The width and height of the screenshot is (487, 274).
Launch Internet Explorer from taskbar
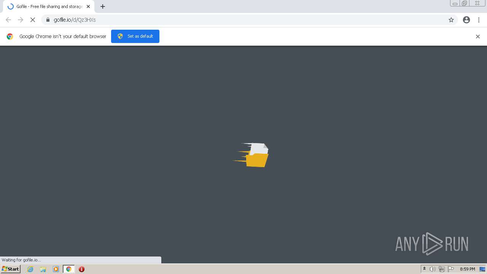click(30, 269)
